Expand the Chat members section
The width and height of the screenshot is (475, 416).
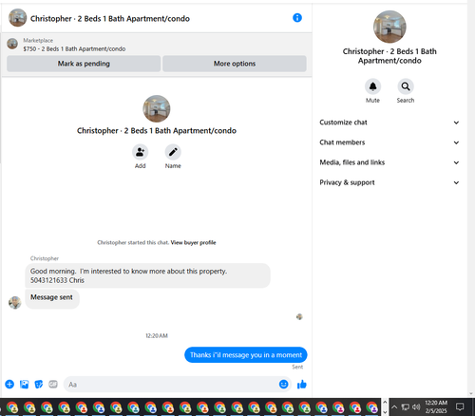[x=389, y=142]
